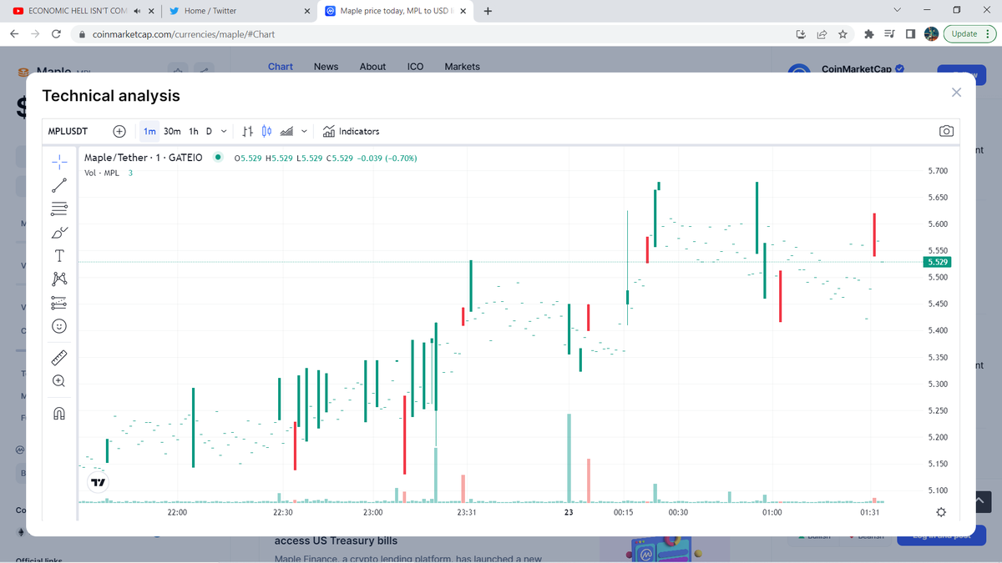
Task: Switch to area chart style
Action: coord(286,131)
